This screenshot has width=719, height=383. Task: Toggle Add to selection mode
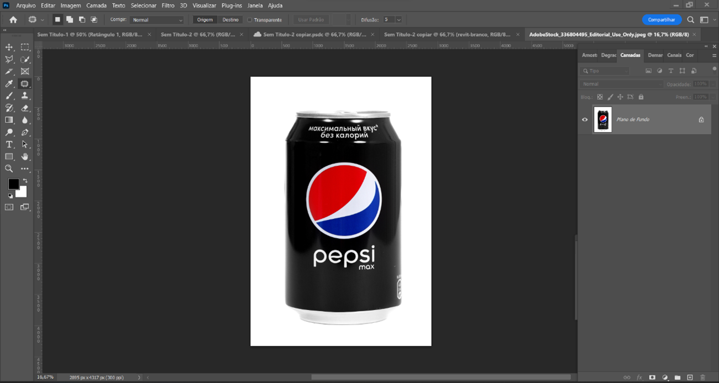[69, 20]
